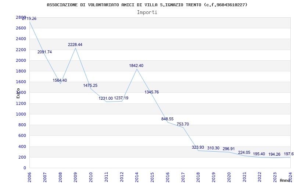Click the data label 2091.74
294x184 pixels.
tap(44, 52)
